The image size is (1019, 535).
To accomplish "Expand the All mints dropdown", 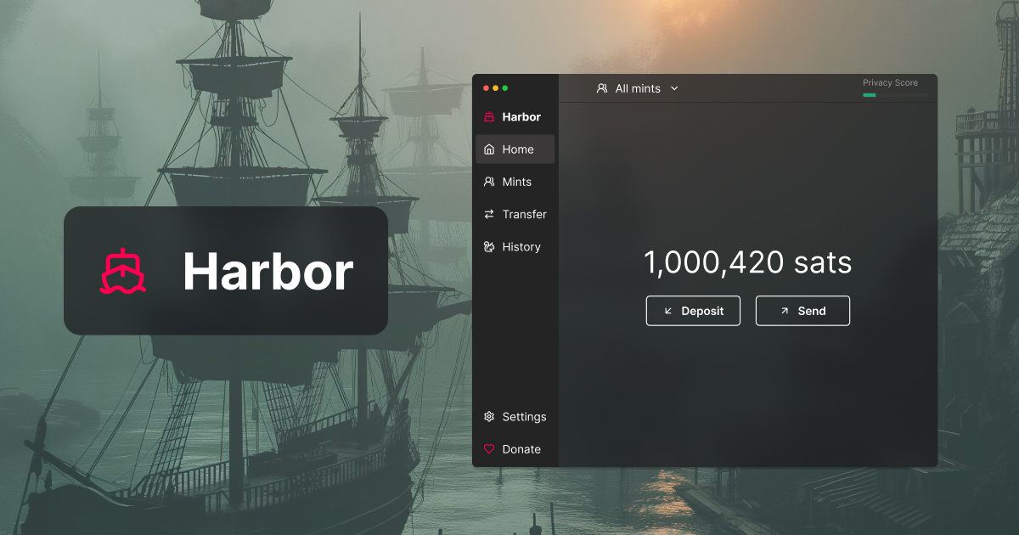I will [x=674, y=88].
